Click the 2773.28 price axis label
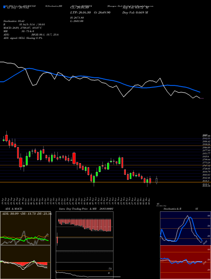 (x=206, y=163)
